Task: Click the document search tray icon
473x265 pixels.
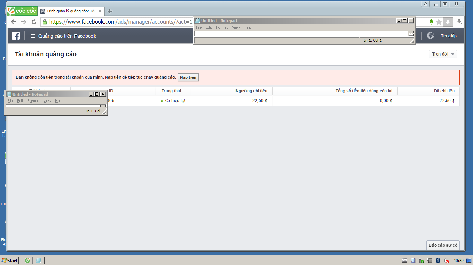Action: point(413,261)
